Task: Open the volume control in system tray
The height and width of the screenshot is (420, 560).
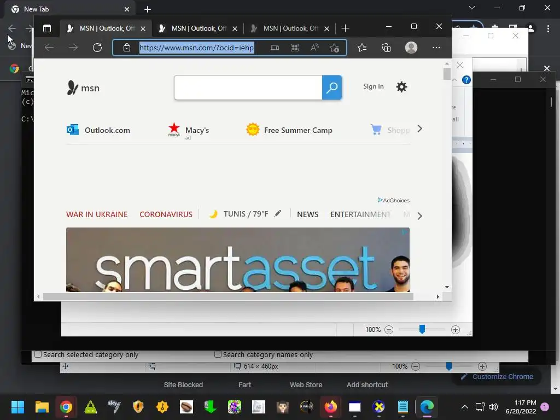Action: [x=493, y=407]
